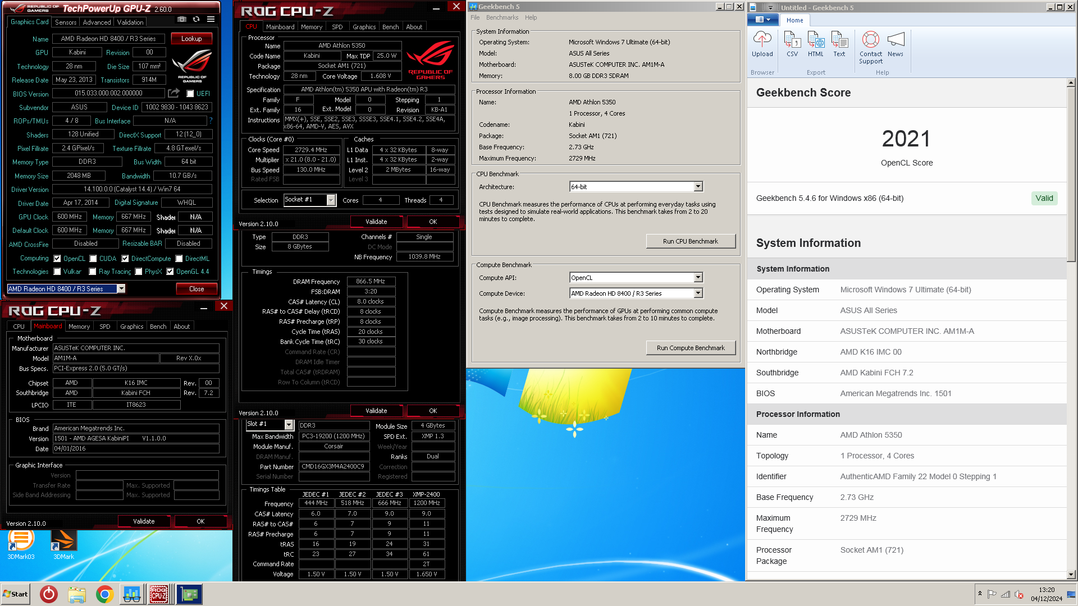This screenshot has width=1078, height=606.
Task: Switch to Advanced tab in GPU-Z
Action: 97,22
